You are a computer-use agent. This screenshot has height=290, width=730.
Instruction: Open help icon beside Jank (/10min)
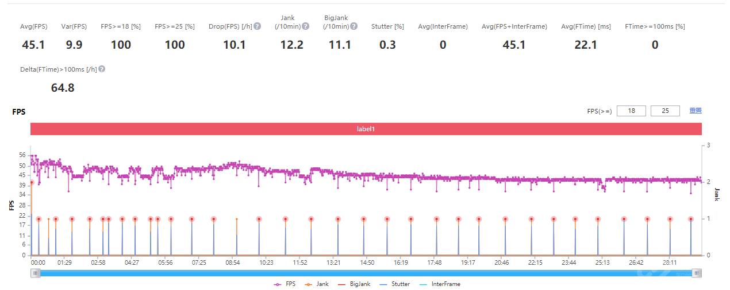click(306, 26)
